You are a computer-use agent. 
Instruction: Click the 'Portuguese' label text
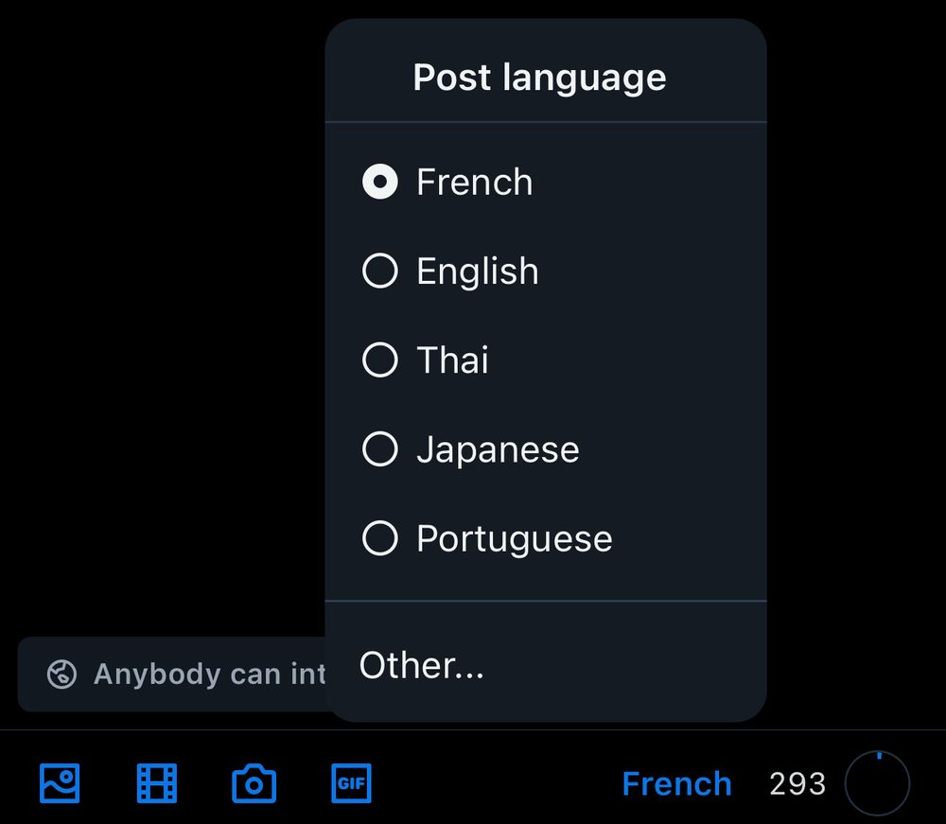[514, 538]
